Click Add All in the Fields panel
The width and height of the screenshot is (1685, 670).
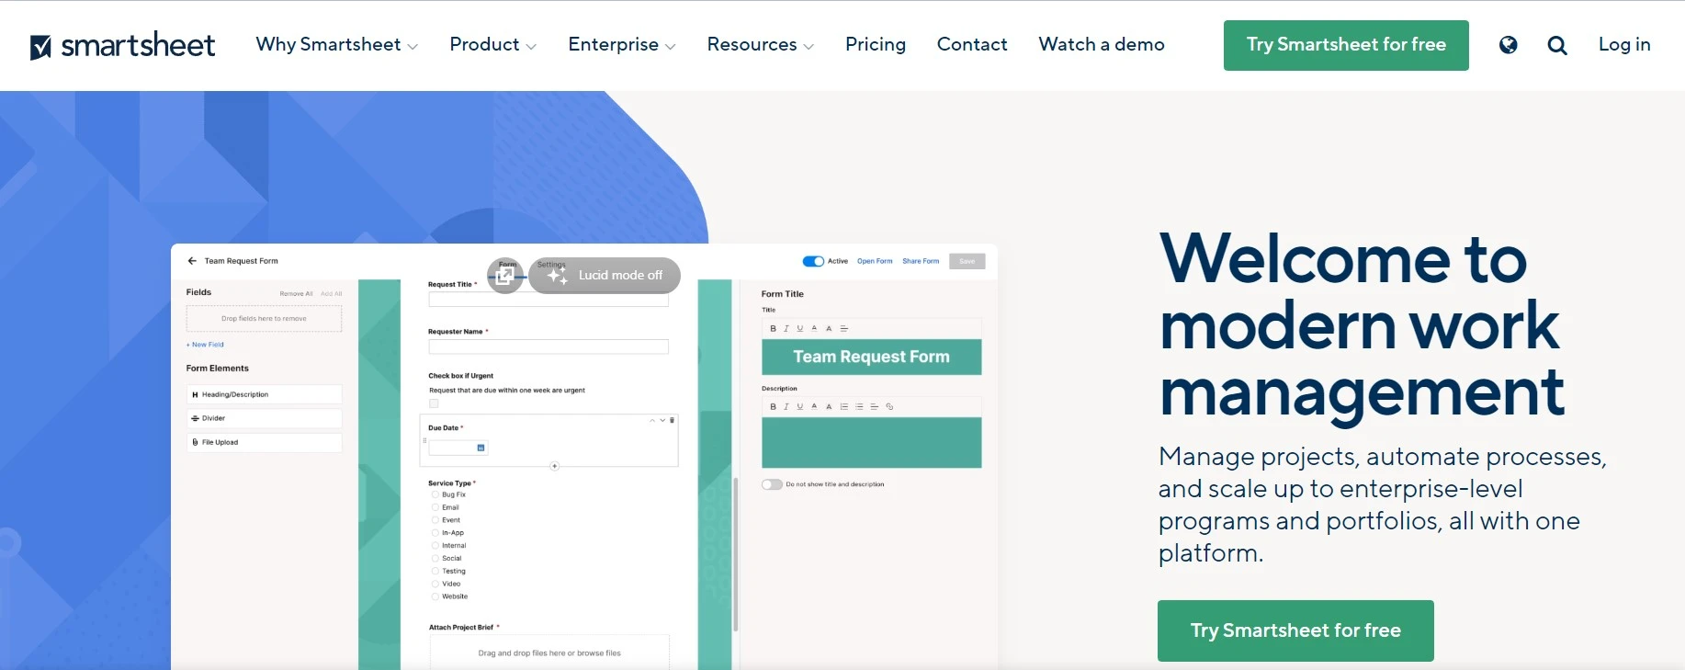pyautogui.click(x=332, y=294)
